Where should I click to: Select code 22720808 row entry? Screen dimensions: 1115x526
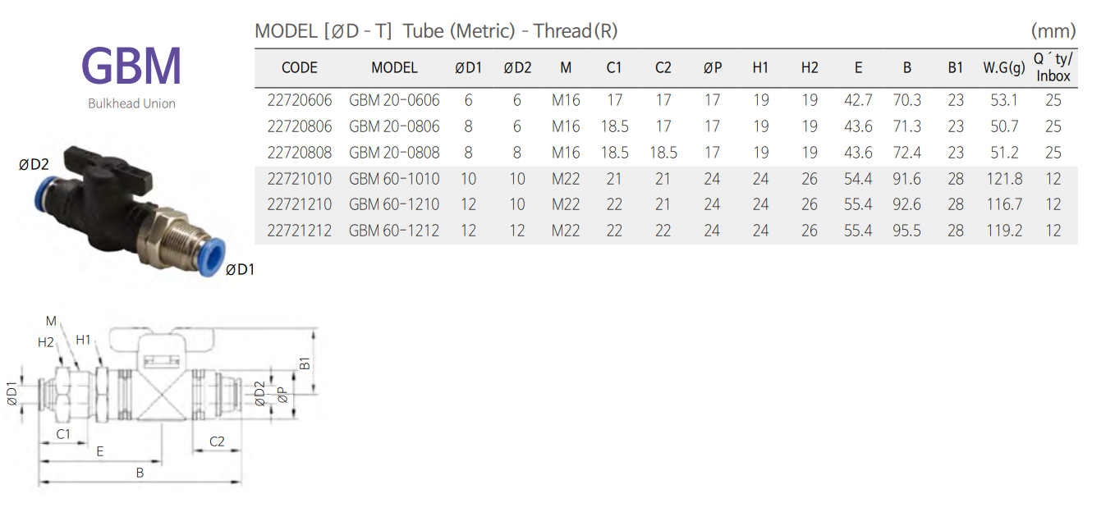(300, 153)
